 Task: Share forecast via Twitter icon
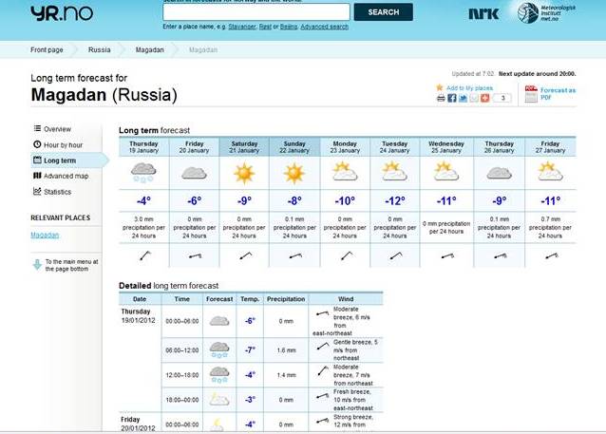click(x=463, y=98)
